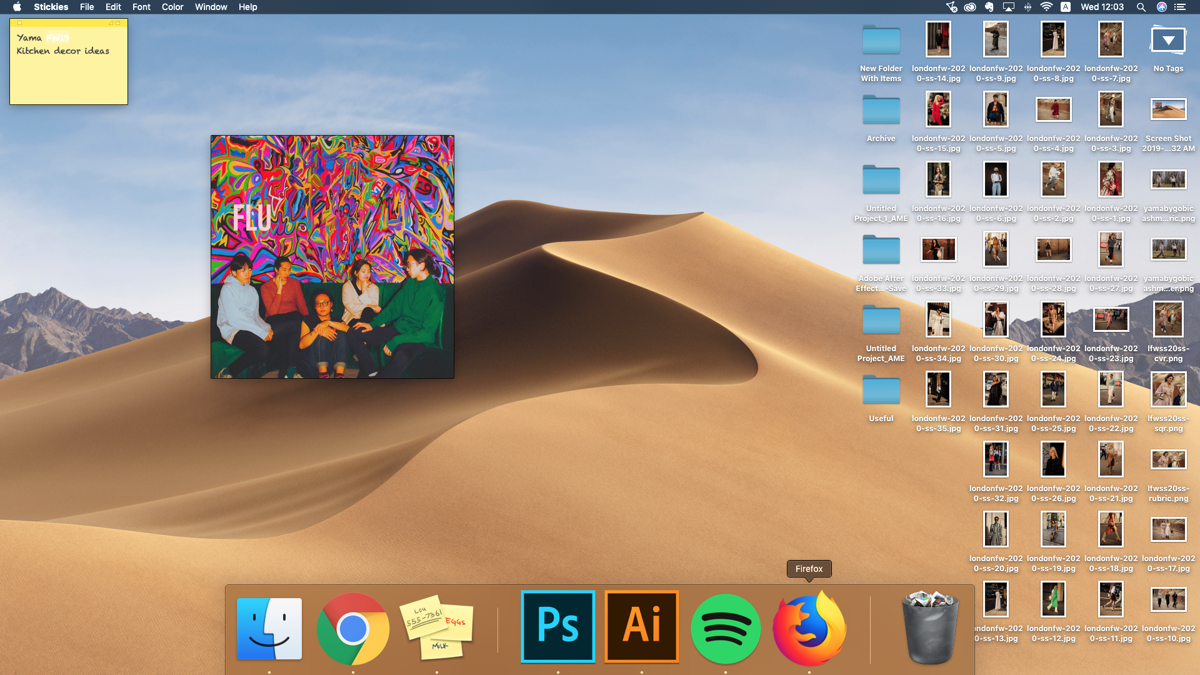The width and height of the screenshot is (1200, 675).
Task: Launch Adobe Illustrator from the dock
Action: click(642, 626)
